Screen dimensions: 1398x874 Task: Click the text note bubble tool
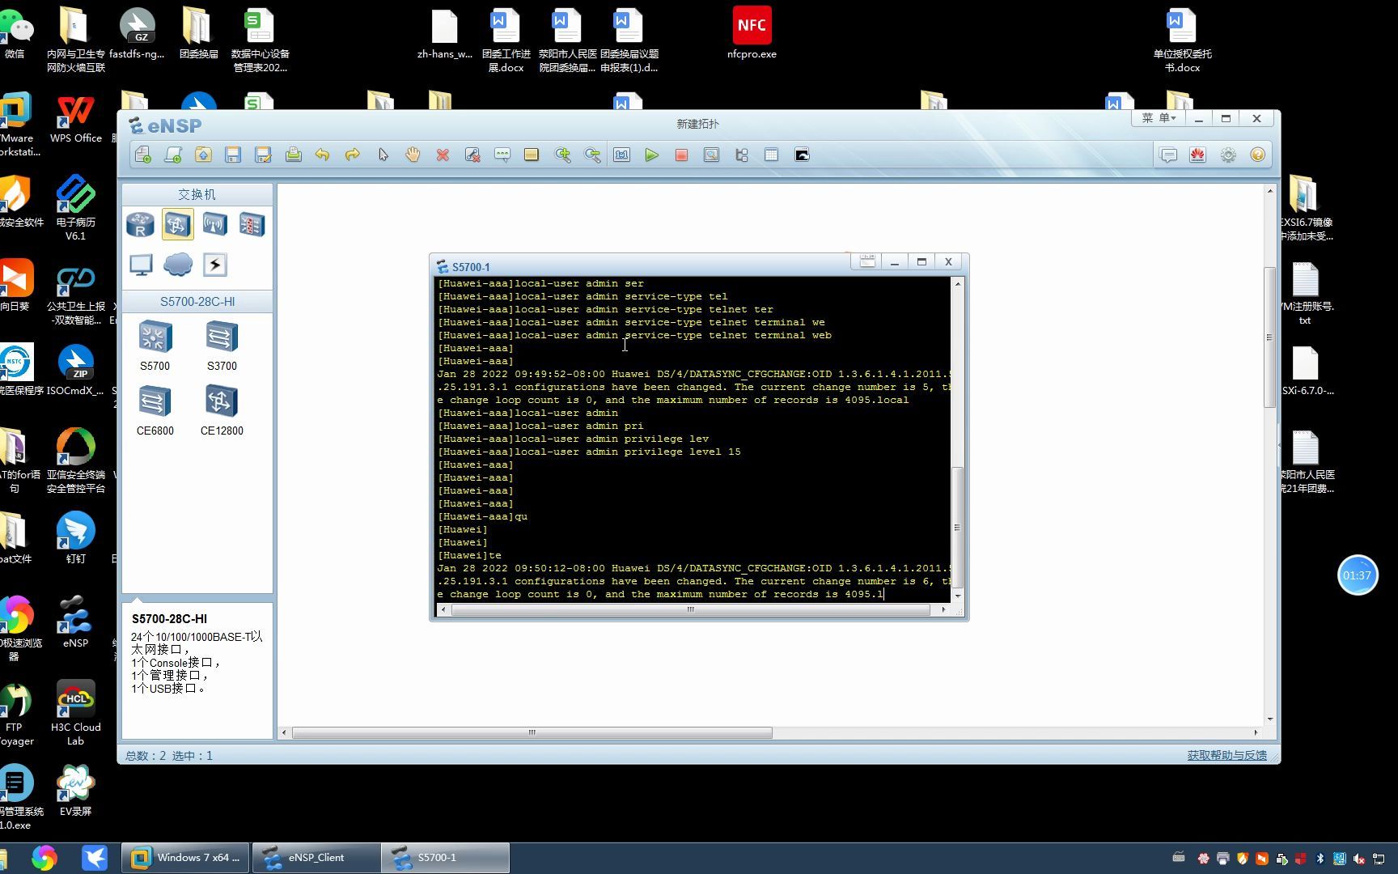point(502,155)
